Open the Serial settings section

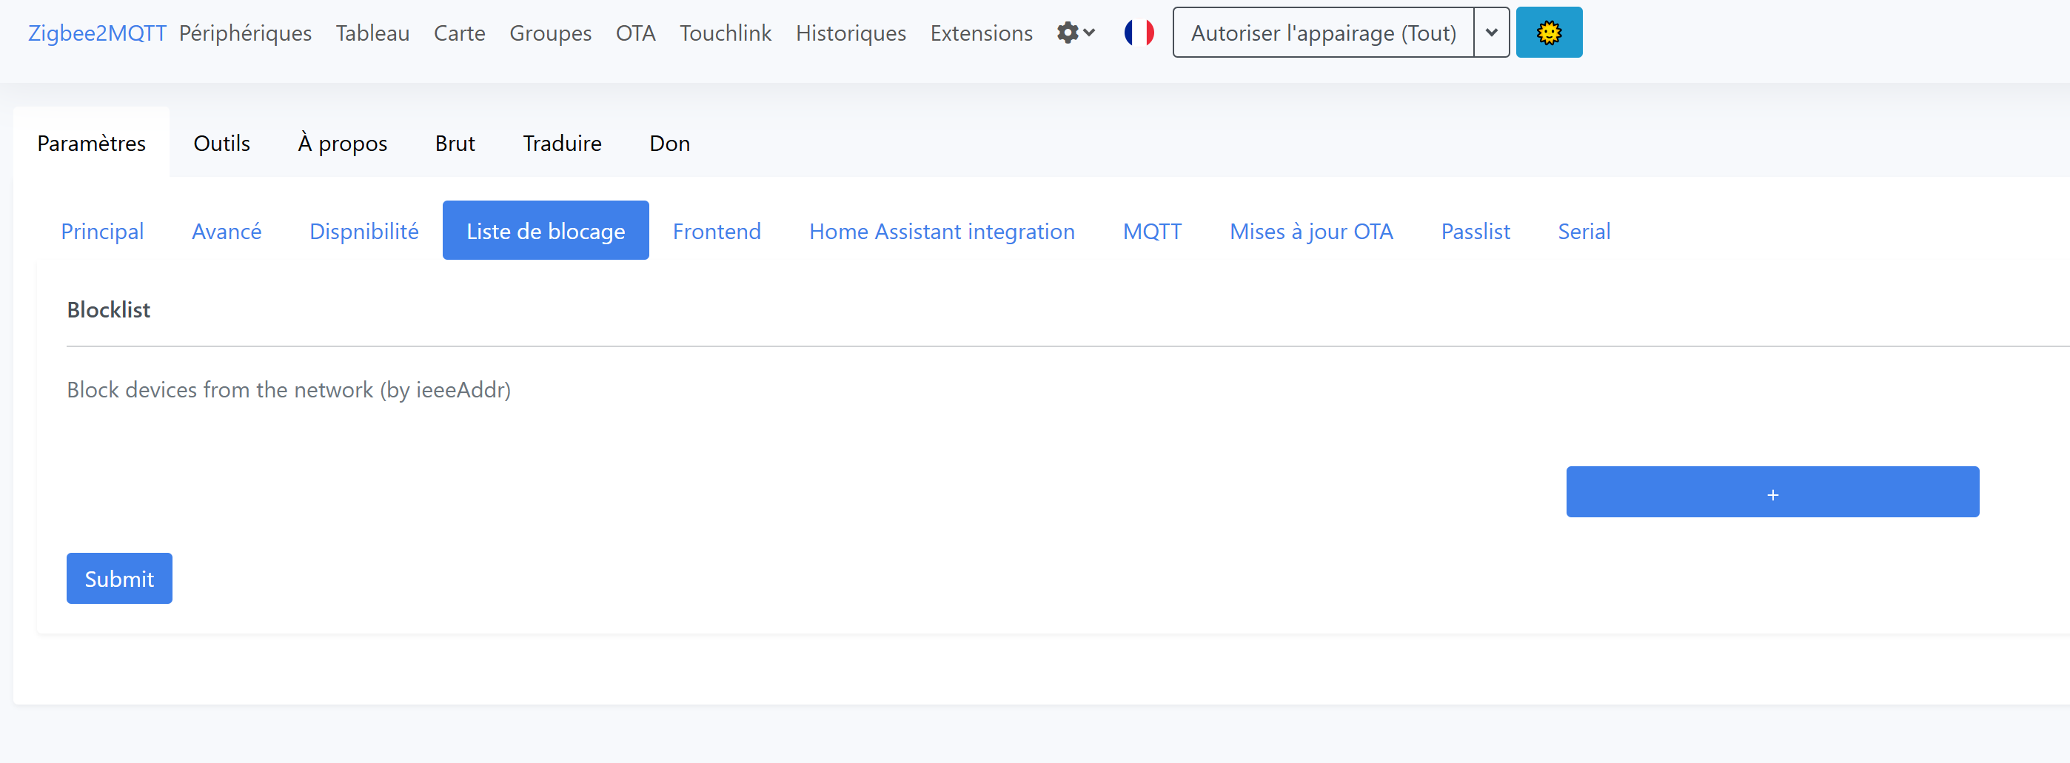coord(1584,230)
